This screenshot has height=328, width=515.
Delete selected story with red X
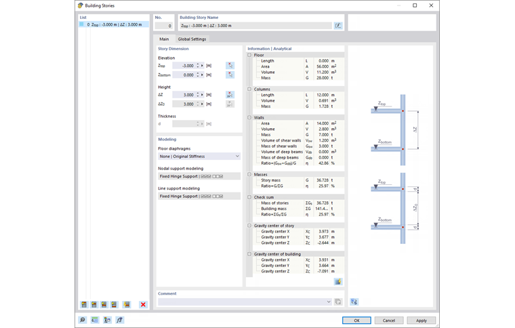(143, 304)
